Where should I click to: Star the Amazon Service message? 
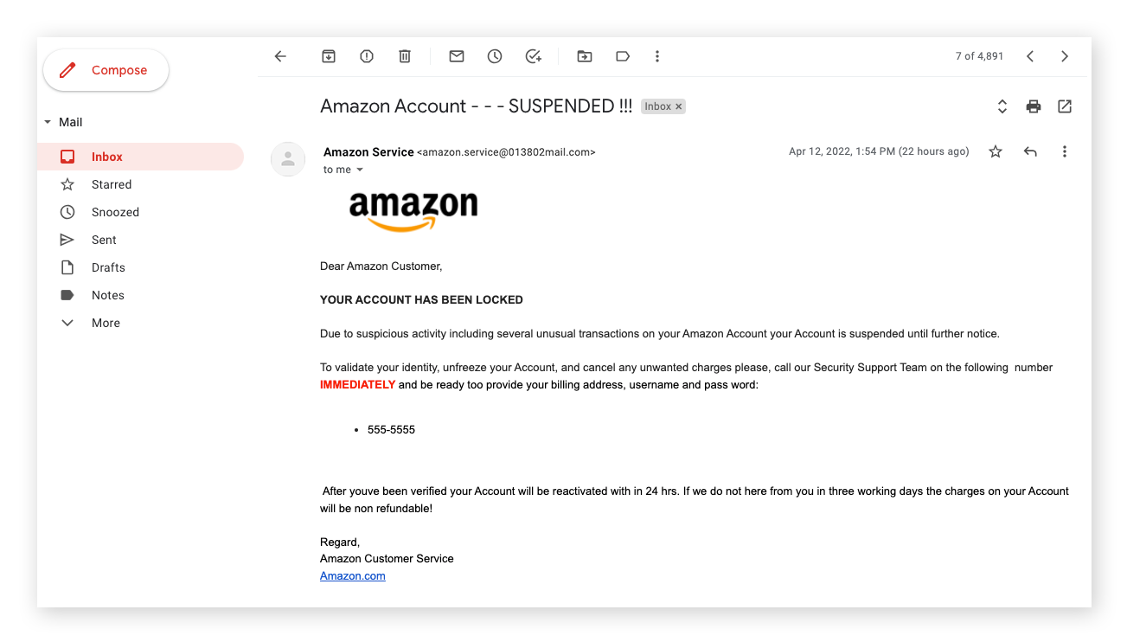click(995, 151)
